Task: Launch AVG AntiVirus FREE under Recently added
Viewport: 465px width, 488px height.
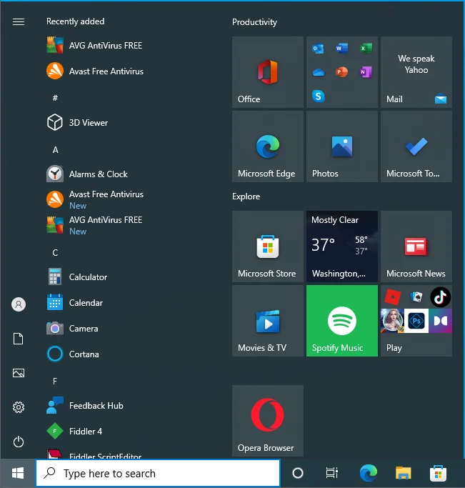Action: (x=94, y=46)
